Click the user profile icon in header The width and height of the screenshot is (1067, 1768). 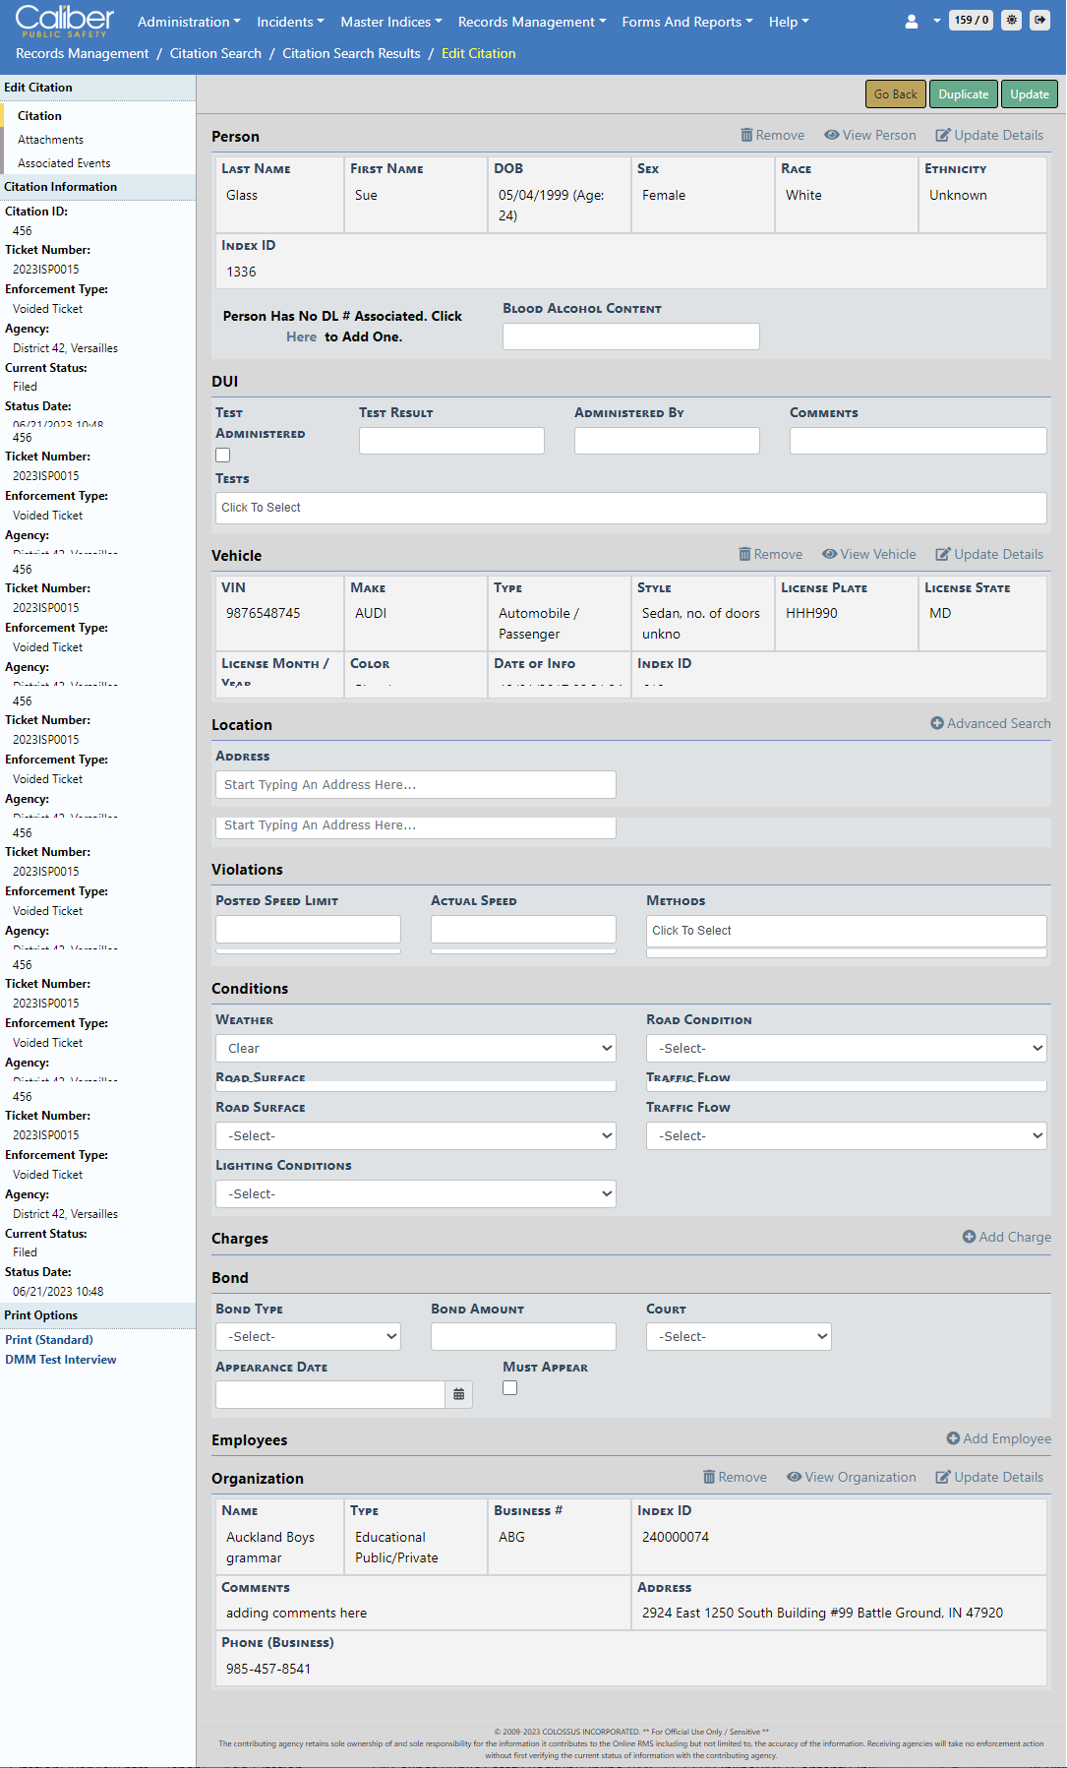tap(912, 21)
